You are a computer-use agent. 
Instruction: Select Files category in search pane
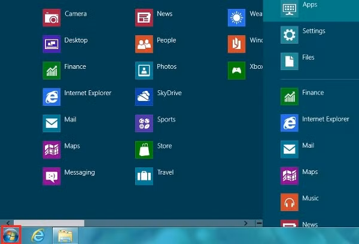[x=290, y=61]
